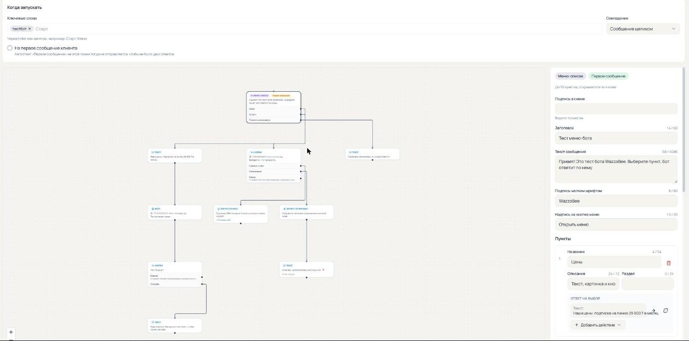Click the text icon on the Наши цены node

point(153,151)
